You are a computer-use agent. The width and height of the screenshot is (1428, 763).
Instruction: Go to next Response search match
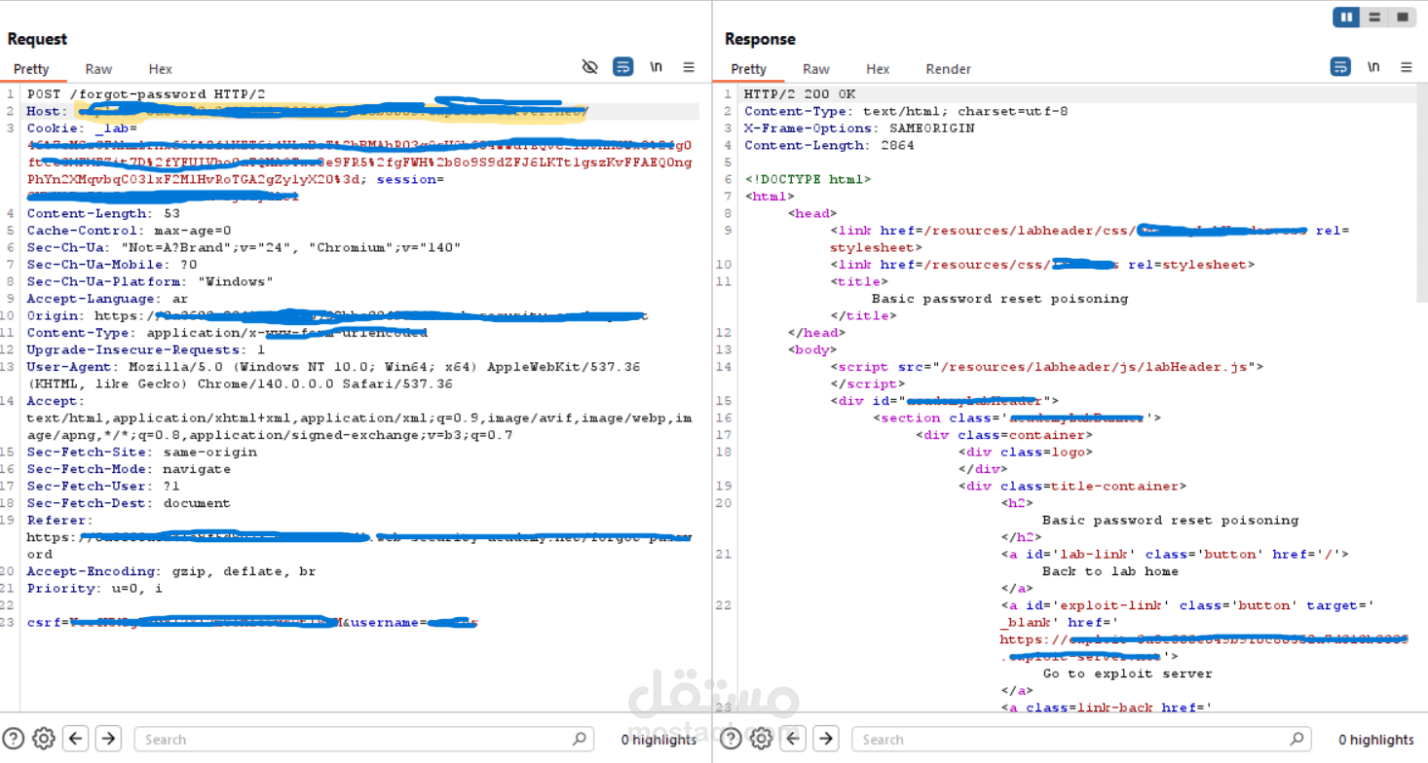tap(826, 739)
